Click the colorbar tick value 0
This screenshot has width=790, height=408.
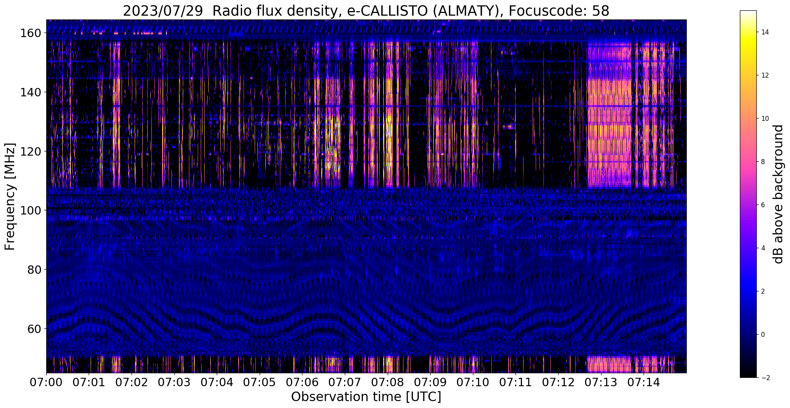tap(763, 335)
